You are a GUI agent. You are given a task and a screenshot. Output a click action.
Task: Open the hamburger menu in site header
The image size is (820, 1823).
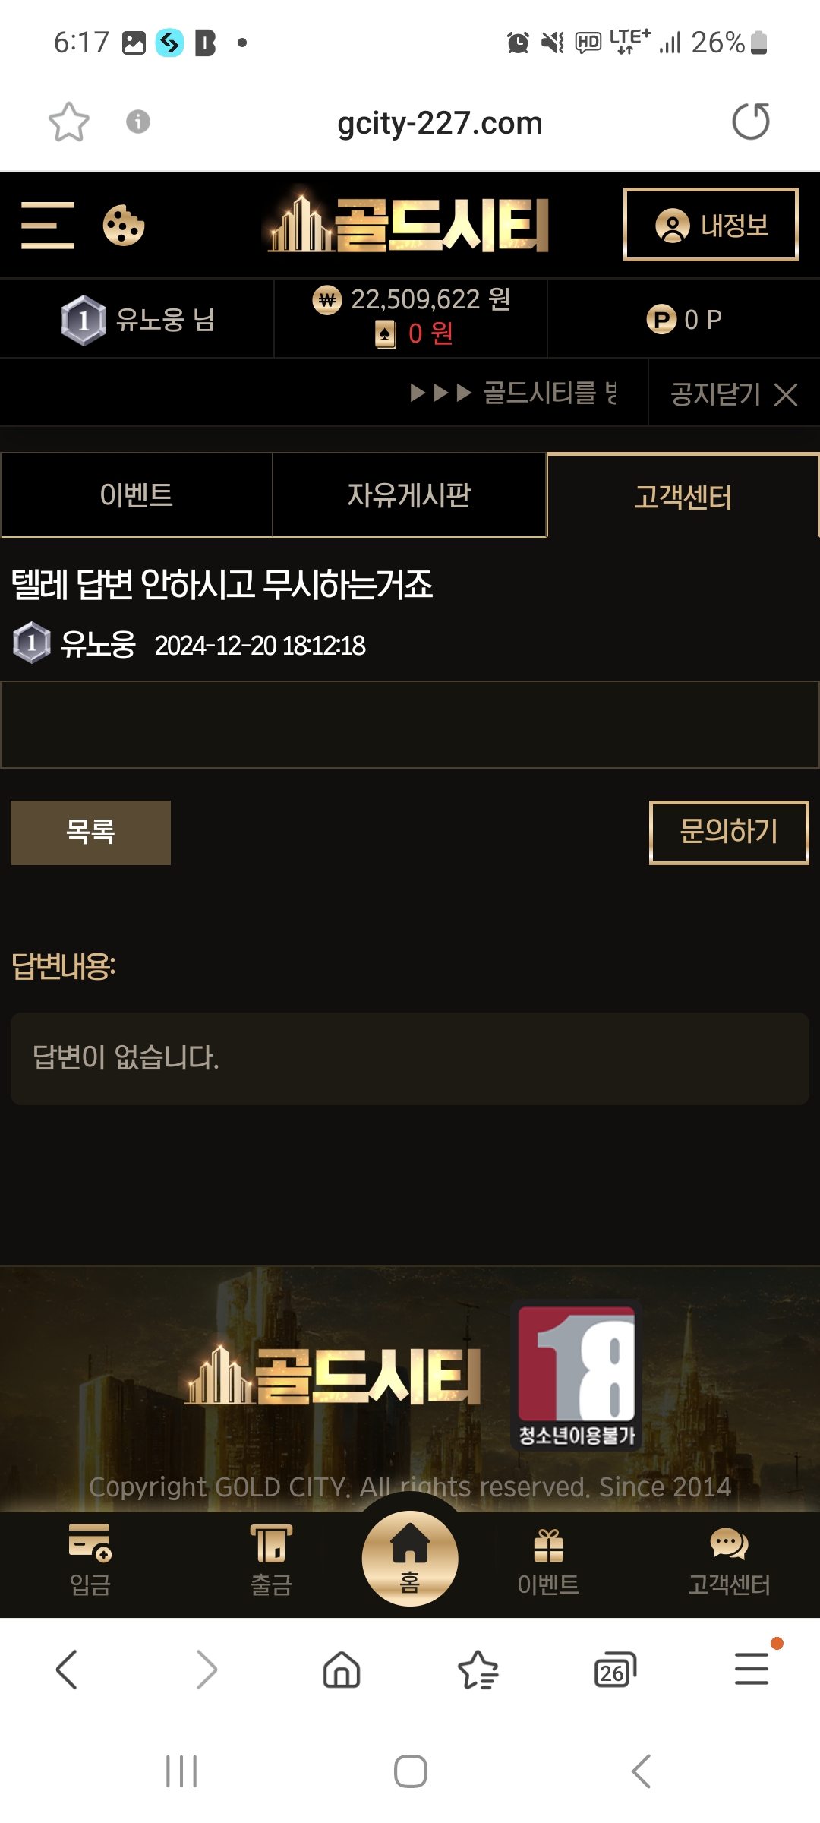(x=48, y=225)
